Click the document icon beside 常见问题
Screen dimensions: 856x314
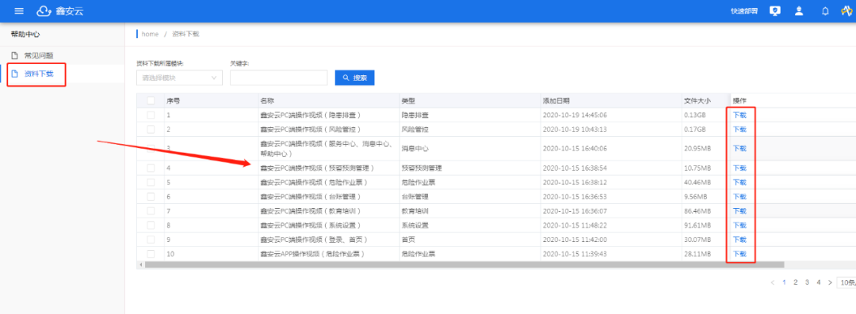click(x=15, y=55)
